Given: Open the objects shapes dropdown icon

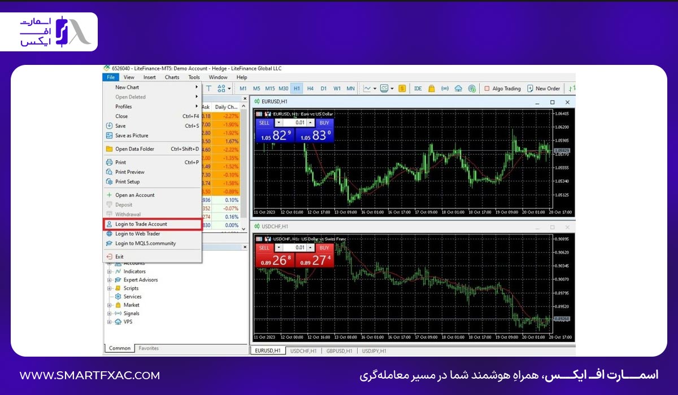Looking at the screenshot, I should pos(223,89).
